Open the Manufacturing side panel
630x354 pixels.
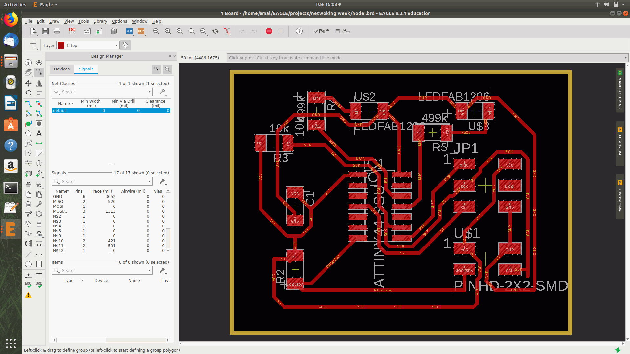pyautogui.click(x=620, y=91)
